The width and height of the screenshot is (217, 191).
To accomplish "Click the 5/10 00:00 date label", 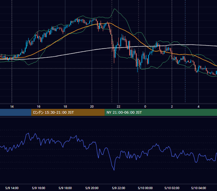I will [x=145, y=188].
